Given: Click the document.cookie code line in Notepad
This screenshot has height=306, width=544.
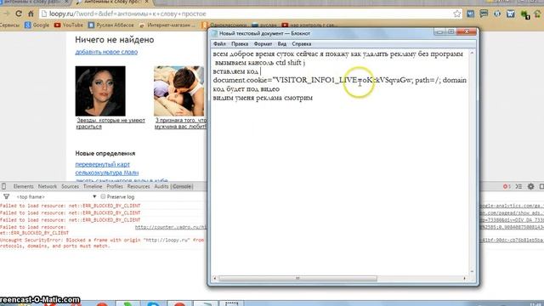Looking at the screenshot, I should click(x=340, y=80).
